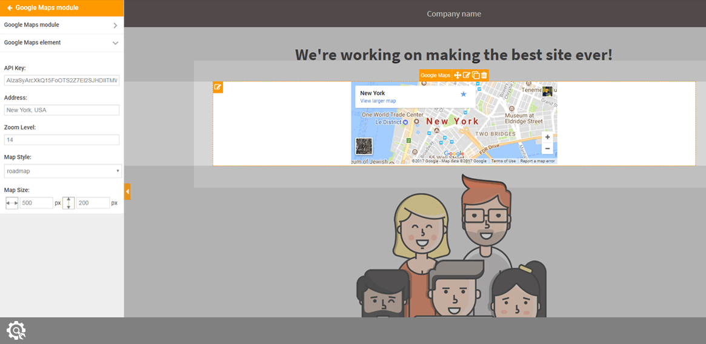Screen dimensions: 706x344
Task: Collapse the left sidebar panel
Action: (127, 191)
